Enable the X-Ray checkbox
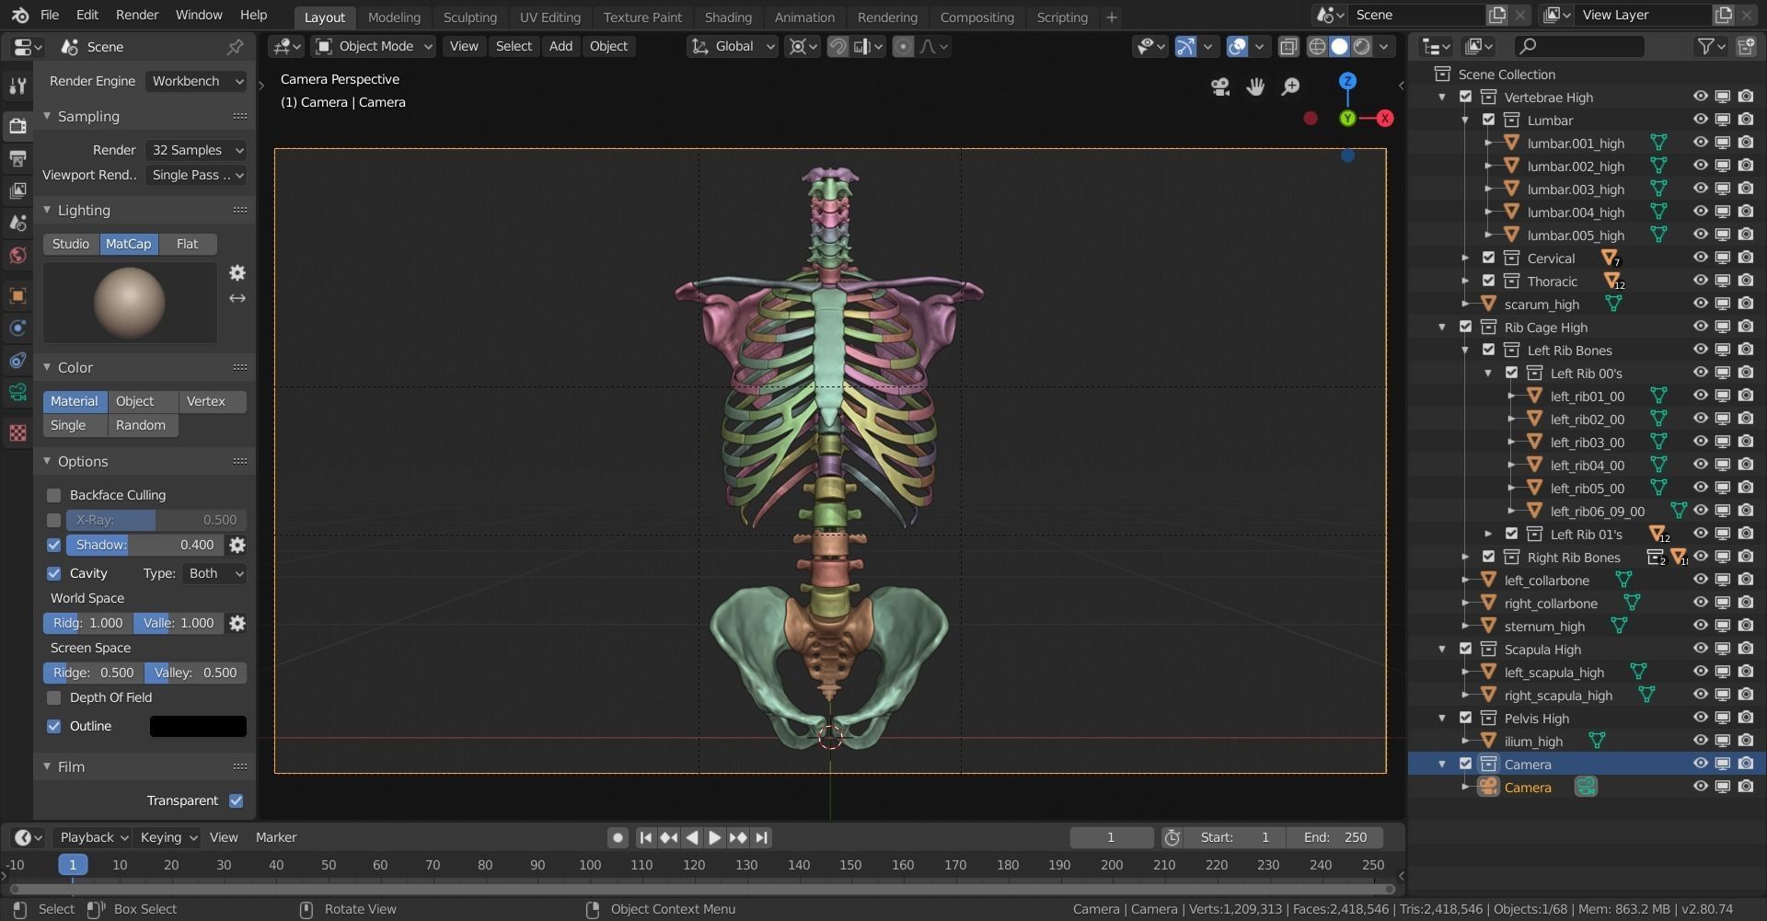Image resolution: width=1767 pixels, height=921 pixels. [53, 520]
